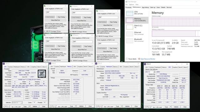
Task: Click the 'American Megatrends Inc.' BIOS brand field
Action: [122, 86]
